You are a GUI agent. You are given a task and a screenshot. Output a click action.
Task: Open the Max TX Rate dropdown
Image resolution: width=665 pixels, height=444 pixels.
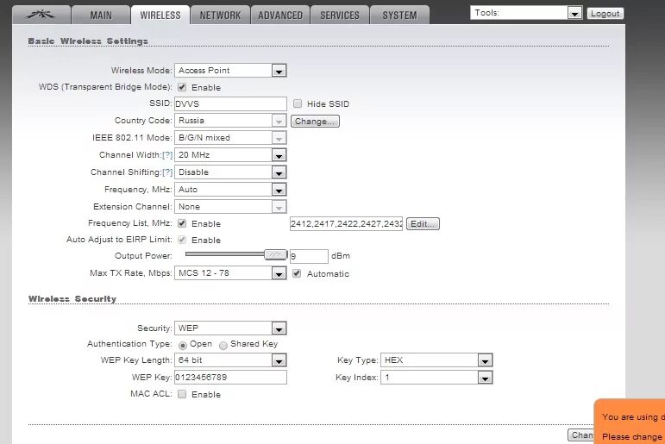click(x=230, y=273)
